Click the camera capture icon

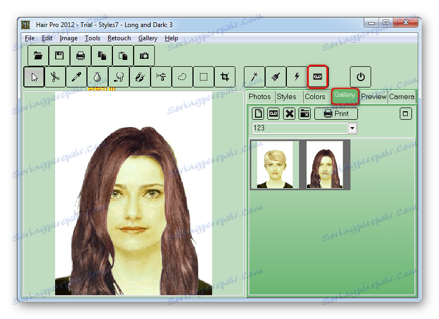(144, 56)
